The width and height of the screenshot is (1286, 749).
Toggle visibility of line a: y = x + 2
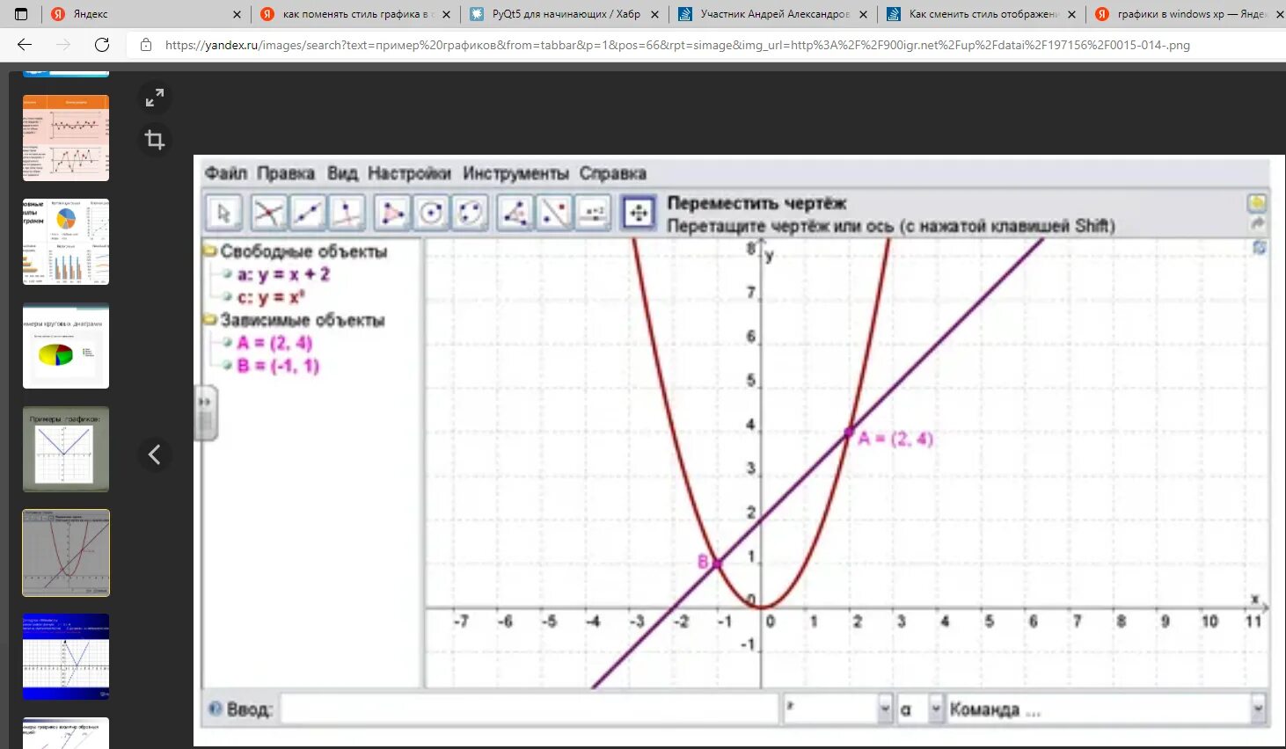(x=227, y=274)
